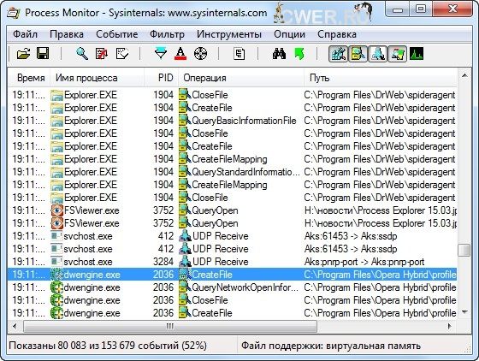
Task: Click the Операция column header
Action: (x=241, y=78)
